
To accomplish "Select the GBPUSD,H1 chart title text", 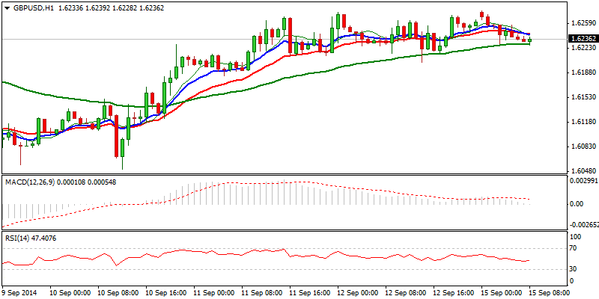I will (33, 8).
